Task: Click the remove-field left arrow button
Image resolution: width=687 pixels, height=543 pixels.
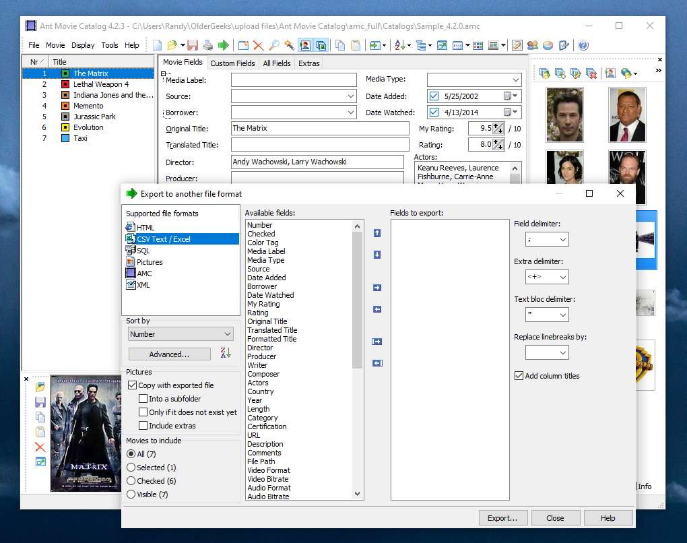Action: 377,309
